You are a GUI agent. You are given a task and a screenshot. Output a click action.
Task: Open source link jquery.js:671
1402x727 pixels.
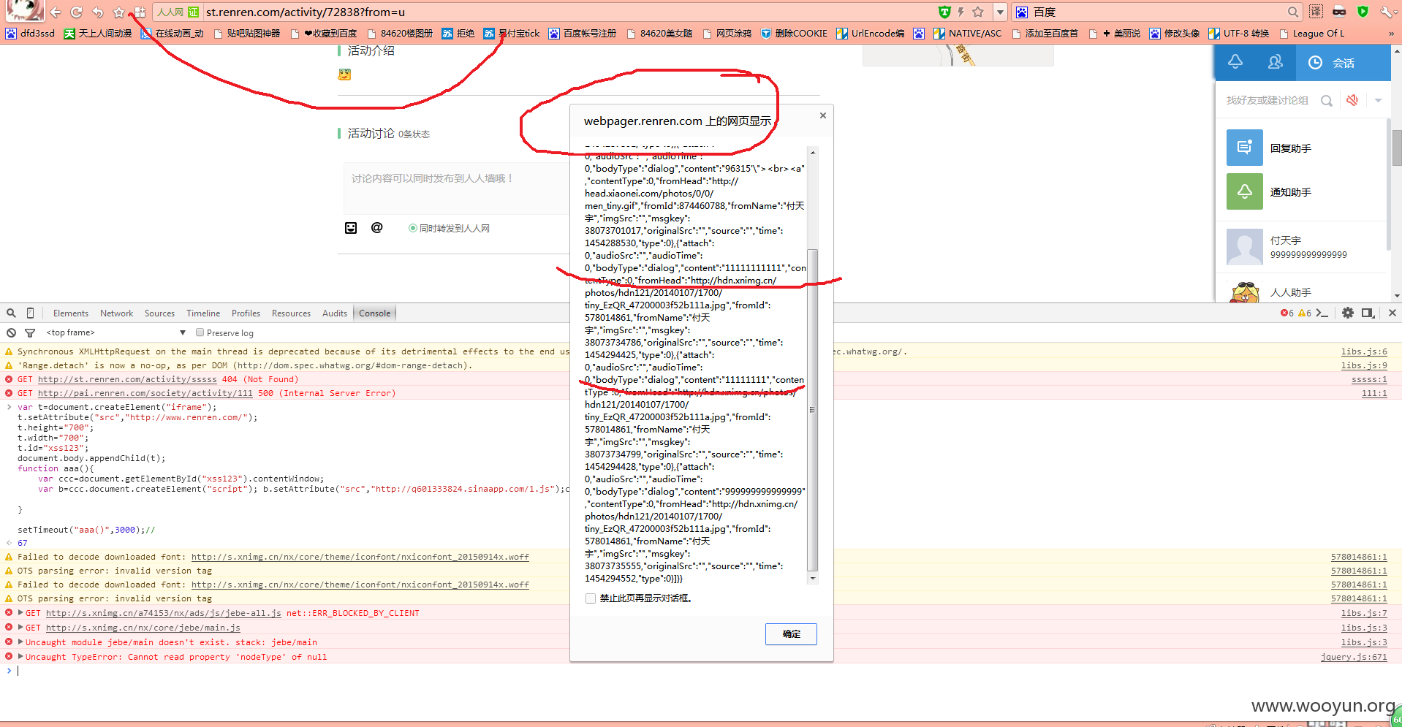point(1354,657)
